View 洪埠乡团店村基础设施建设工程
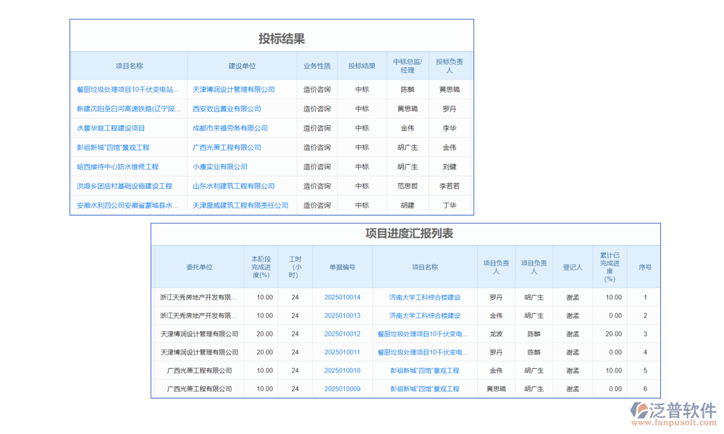 tap(125, 186)
